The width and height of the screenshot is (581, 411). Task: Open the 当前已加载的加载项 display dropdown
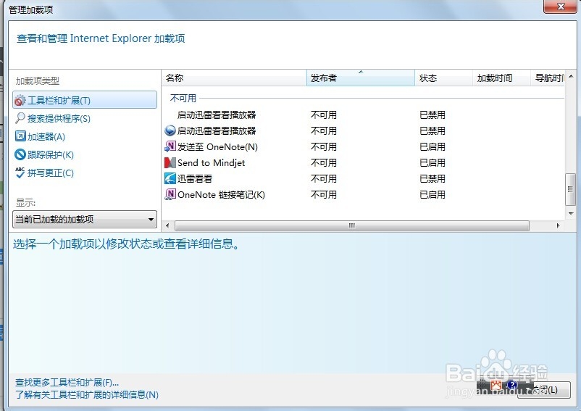click(85, 220)
